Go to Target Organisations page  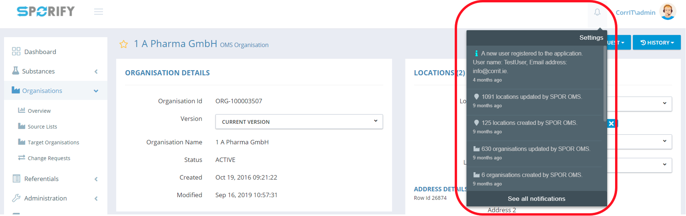pyautogui.click(x=53, y=142)
